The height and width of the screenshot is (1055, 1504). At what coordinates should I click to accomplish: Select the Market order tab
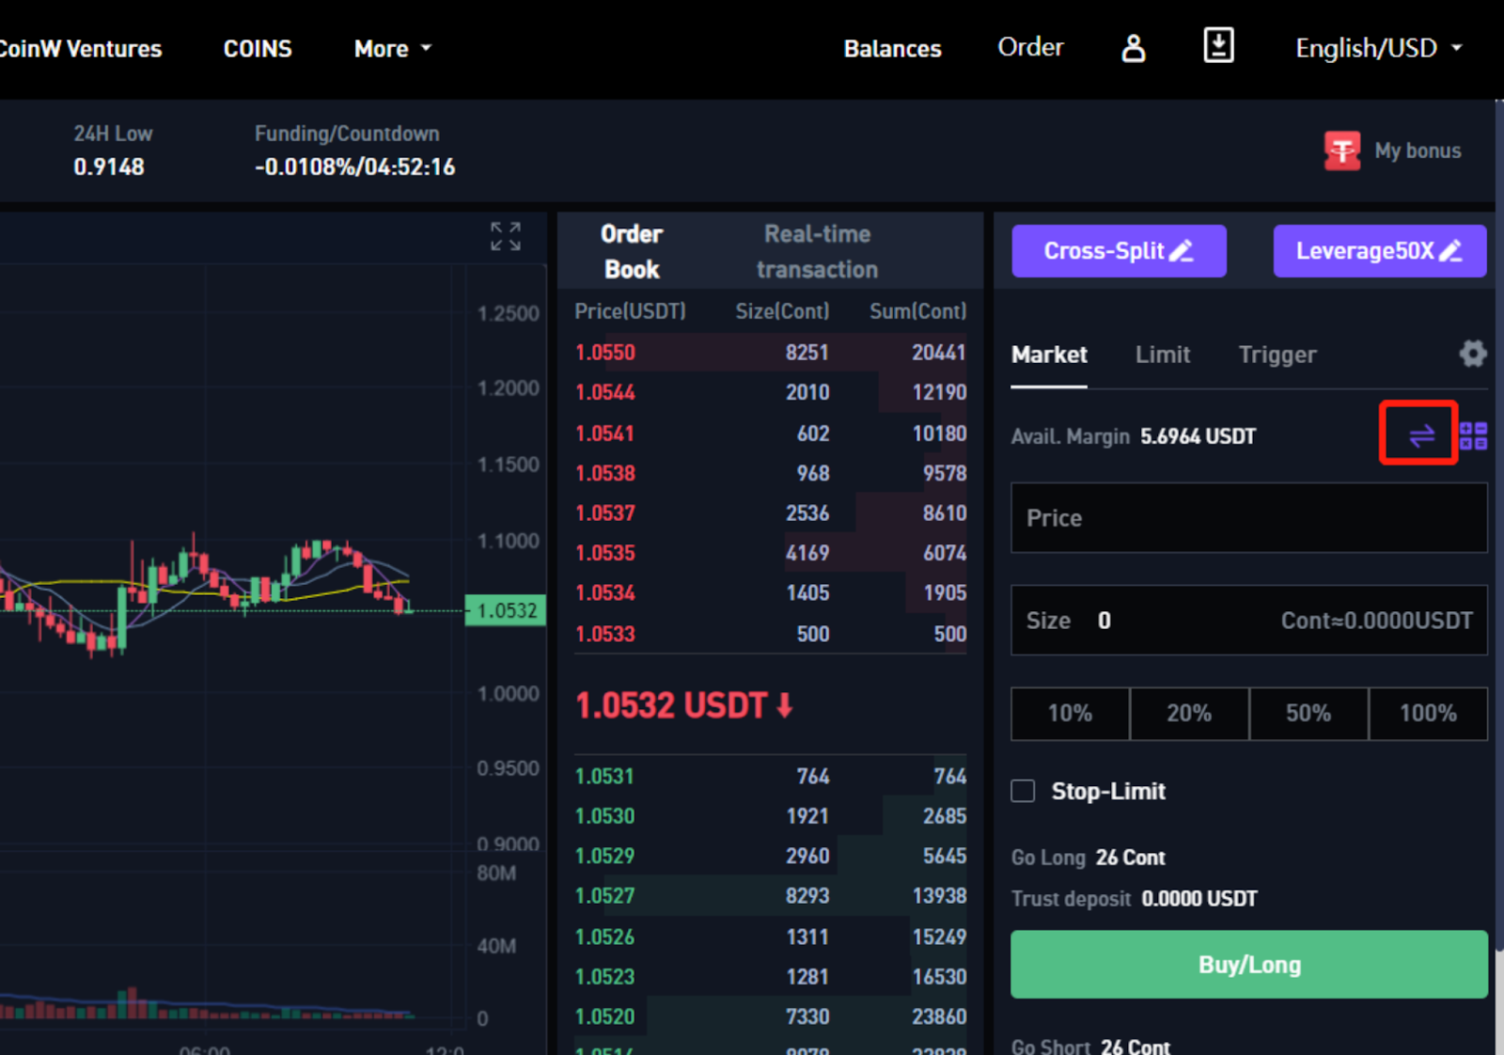[x=1049, y=354]
